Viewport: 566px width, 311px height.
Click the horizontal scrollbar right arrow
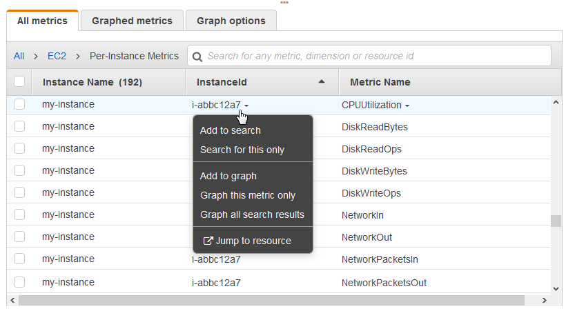[x=545, y=301]
